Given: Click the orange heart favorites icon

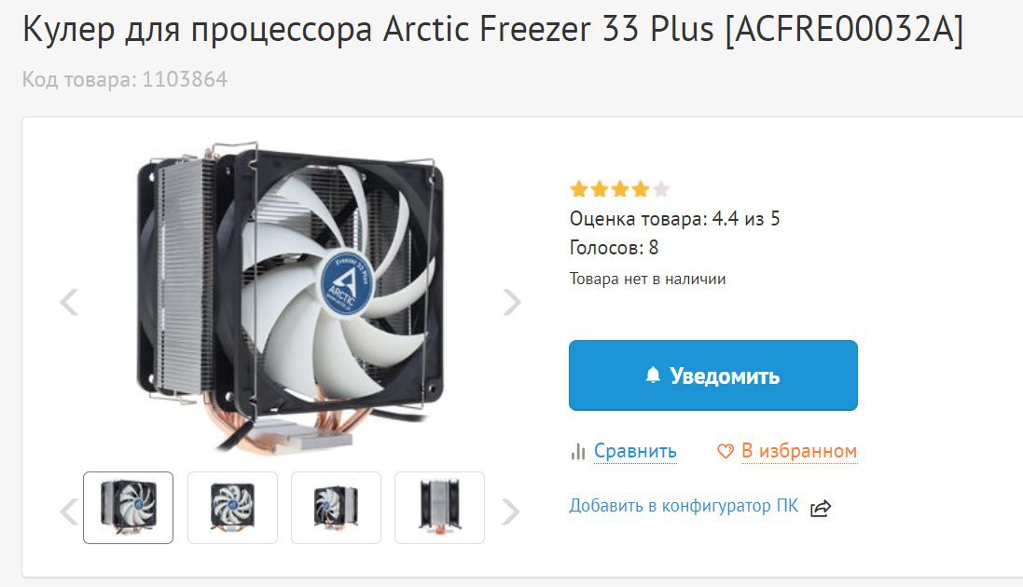Looking at the screenshot, I should [x=725, y=451].
